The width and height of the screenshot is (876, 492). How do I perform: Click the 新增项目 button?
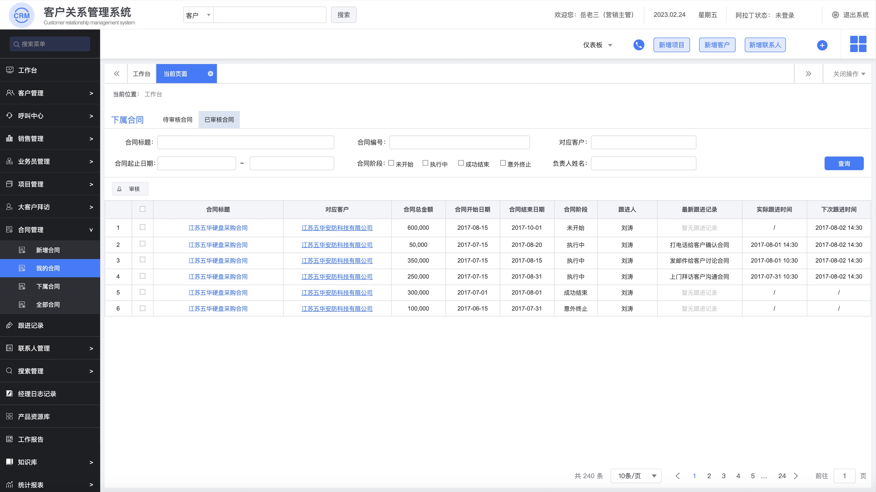671,45
